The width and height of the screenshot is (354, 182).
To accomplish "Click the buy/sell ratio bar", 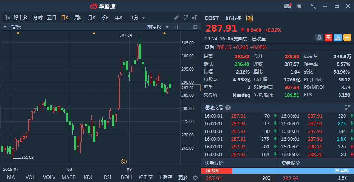I will coord(277,170).
